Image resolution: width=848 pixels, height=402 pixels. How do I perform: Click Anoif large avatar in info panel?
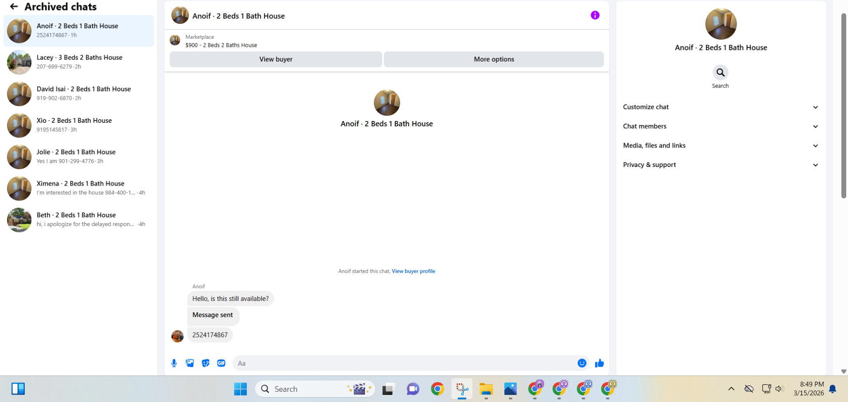[721, 24]
